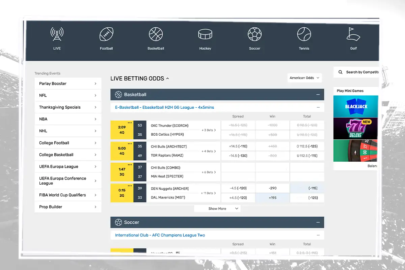Launch the Blackjack mini game thumbnail

coord(356,106)
